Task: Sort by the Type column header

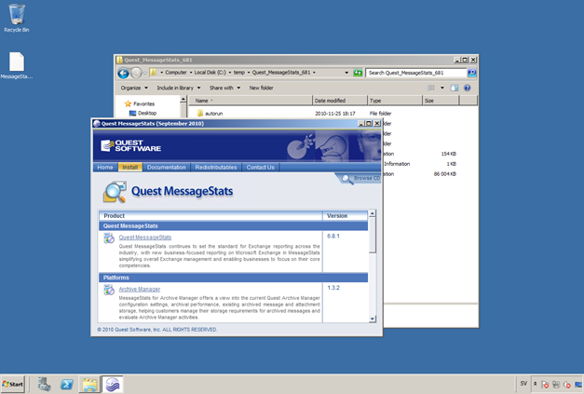Action: pyautogui.click(x=395, y=101)
